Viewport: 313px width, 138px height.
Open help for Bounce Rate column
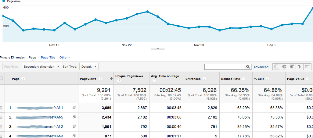(244, 79)
